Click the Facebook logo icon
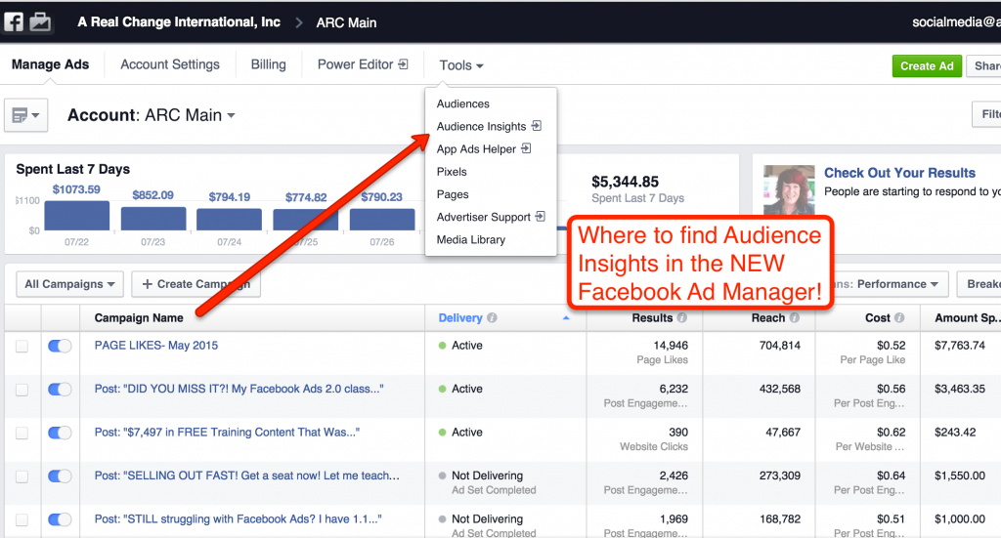 coord(14,21)
